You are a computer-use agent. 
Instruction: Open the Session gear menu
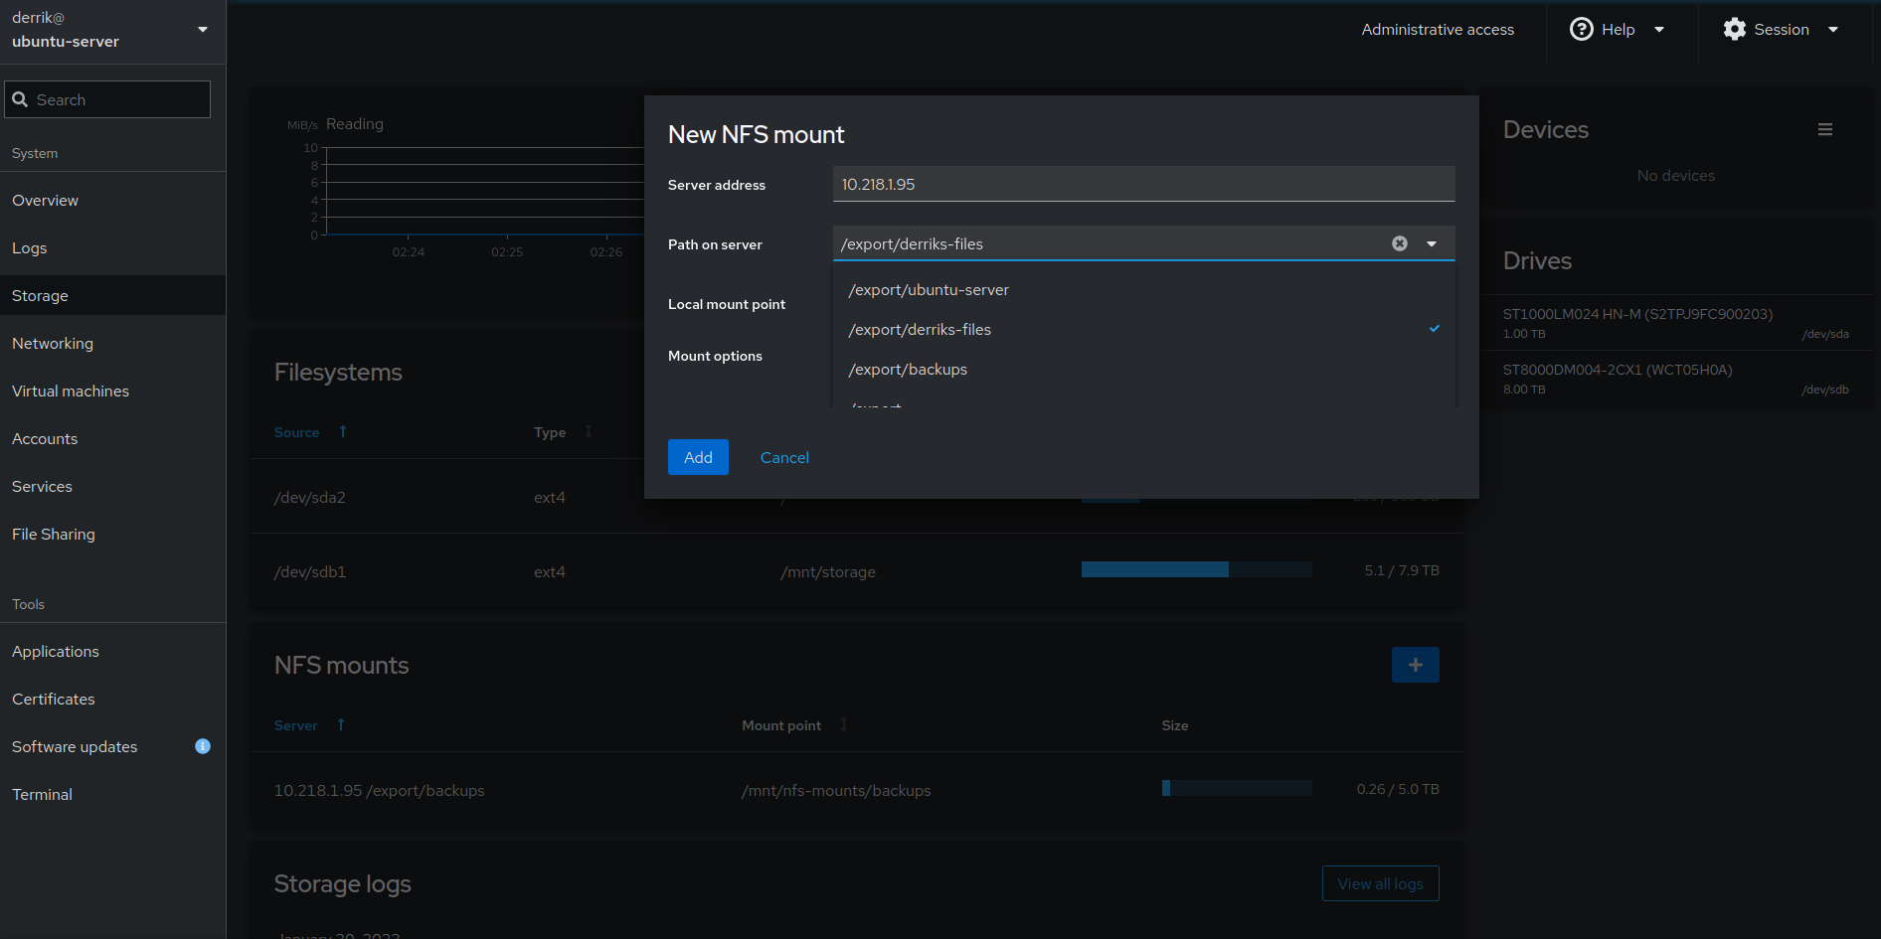click(1781, 30)
